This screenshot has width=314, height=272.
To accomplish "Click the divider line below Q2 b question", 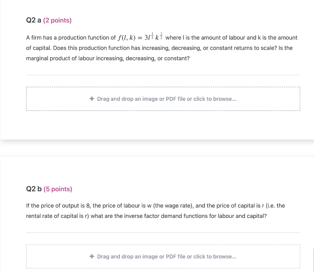I will (163, 233).
